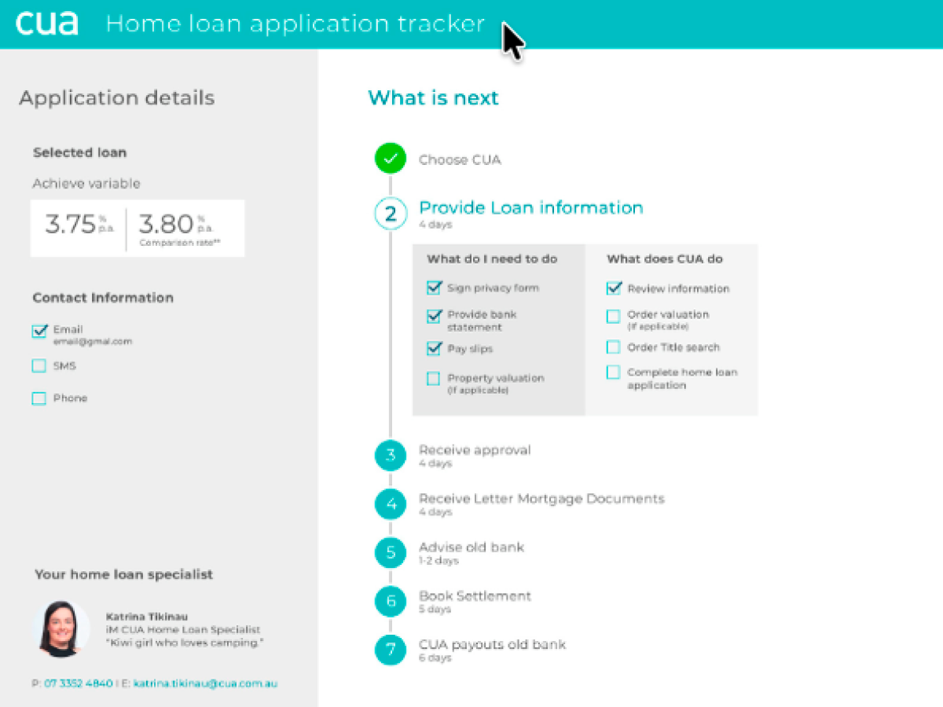Select step 6 circle for Book Settlement
Viewport: 943px width, 707px height.
391,602
